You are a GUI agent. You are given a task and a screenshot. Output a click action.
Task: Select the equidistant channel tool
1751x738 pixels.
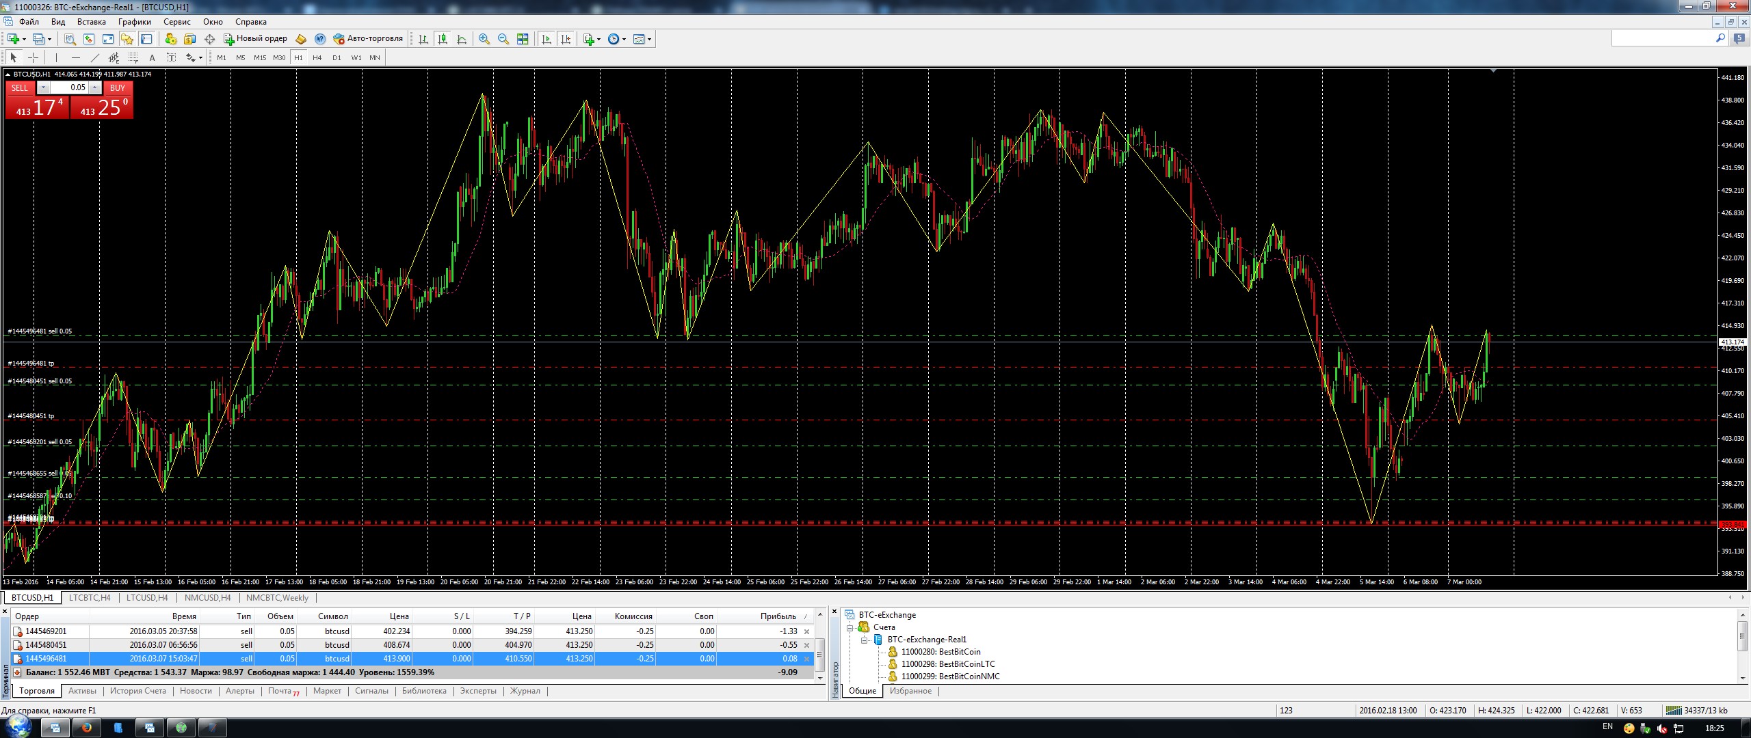[114, 58]
